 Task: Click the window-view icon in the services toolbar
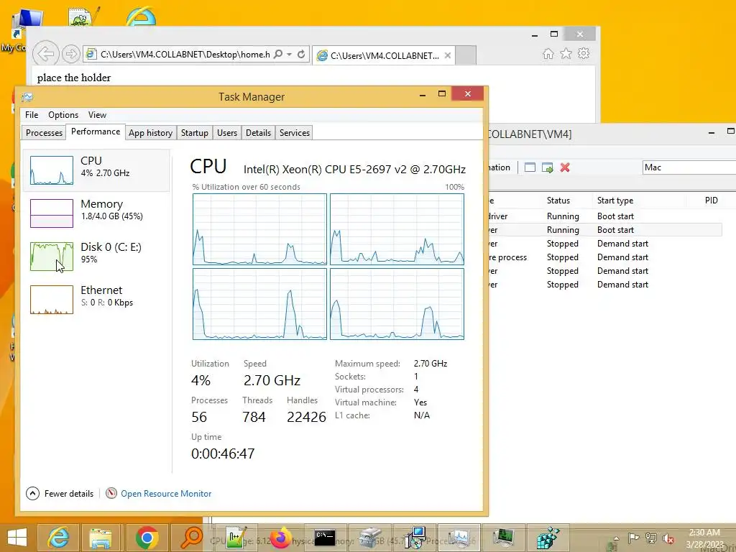(x=530, y=167)
